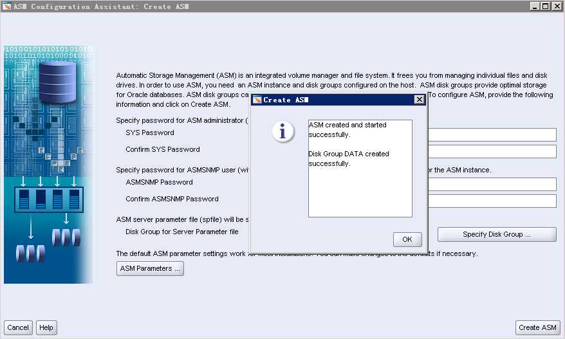
Task: Focus the ASMSNMP Password field
Action: [492, 184]
